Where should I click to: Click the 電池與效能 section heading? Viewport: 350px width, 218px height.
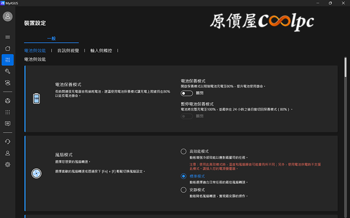tap(35, 59)
